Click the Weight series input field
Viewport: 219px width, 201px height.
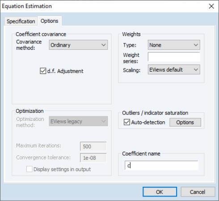pyautogui.click(x=174, y=57)
